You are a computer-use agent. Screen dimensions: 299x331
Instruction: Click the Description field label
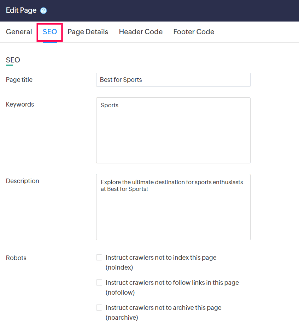pos(22,181)
